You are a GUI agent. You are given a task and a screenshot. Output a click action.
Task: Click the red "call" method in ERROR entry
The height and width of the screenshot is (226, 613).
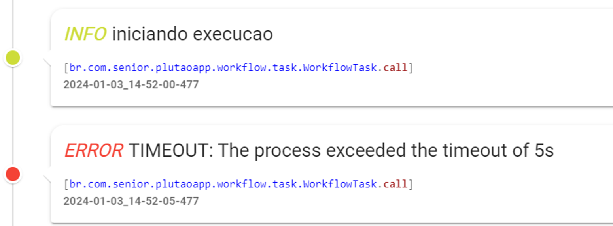(395, 184)
